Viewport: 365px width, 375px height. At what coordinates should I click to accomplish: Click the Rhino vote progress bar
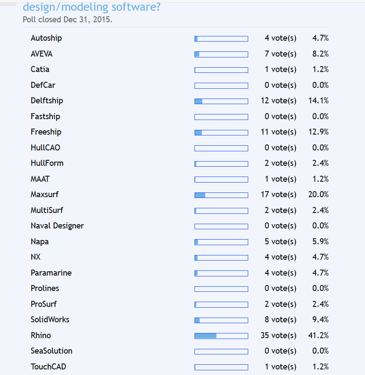(x=221, y=336)
